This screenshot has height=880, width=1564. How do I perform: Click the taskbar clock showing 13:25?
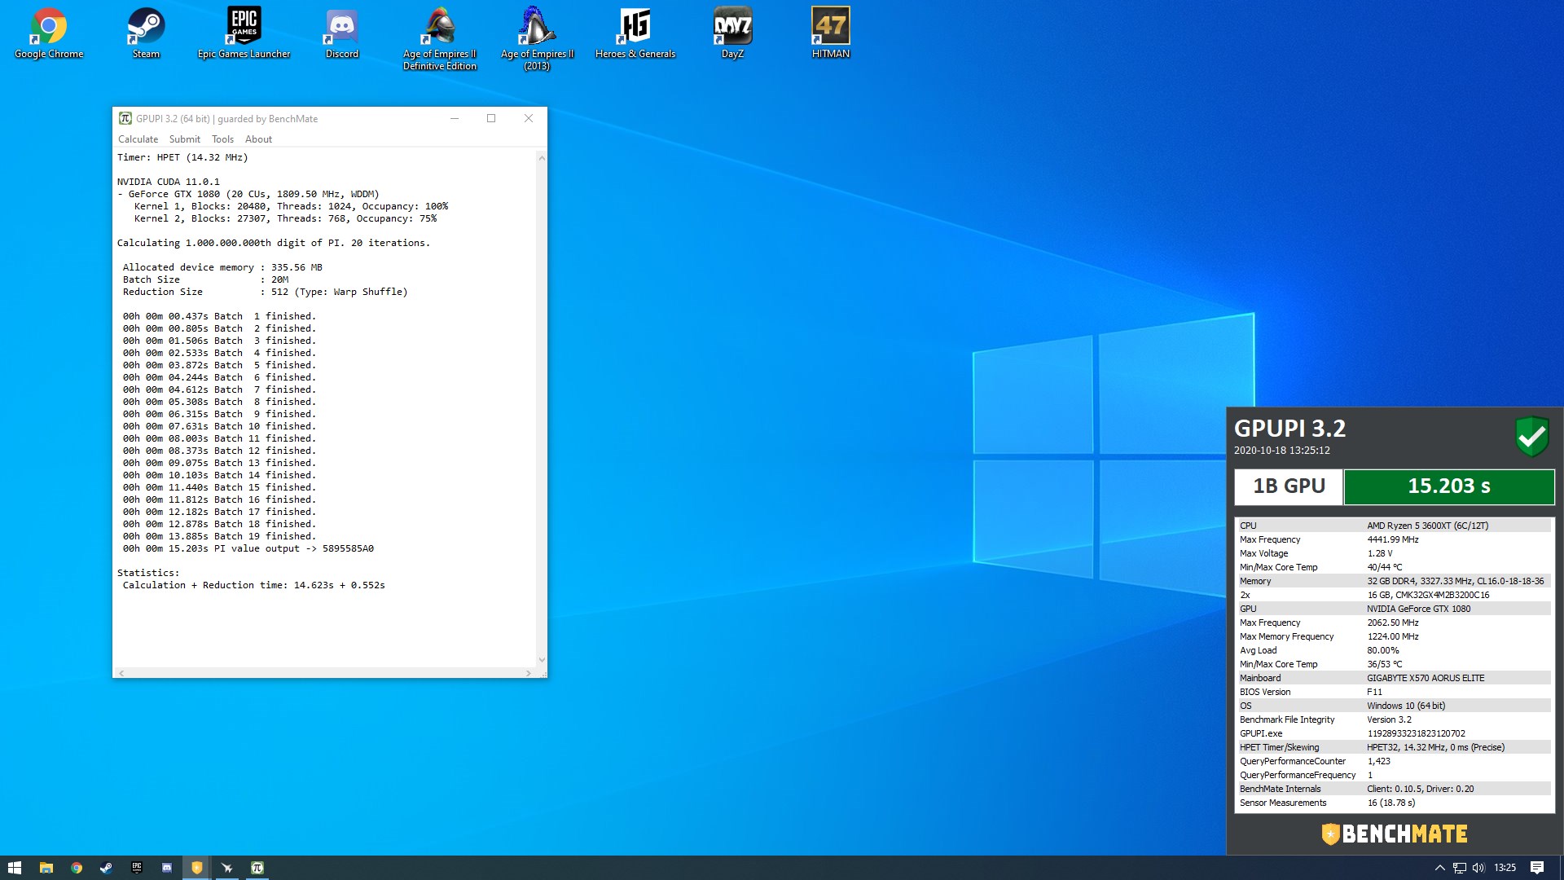pyautogui.click(x=1505, y=868)
